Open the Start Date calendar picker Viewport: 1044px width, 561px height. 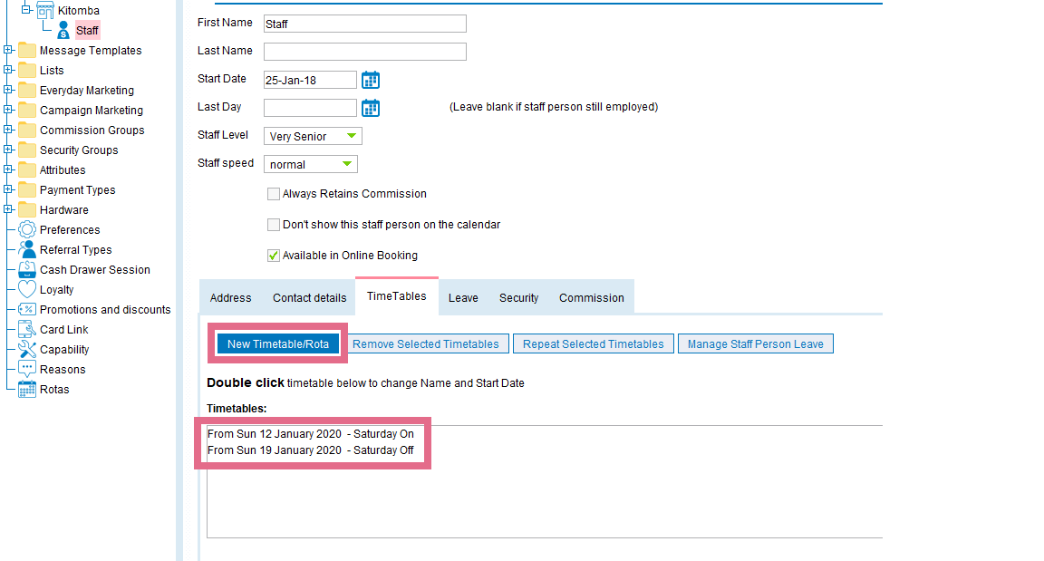tap(371, 80)
